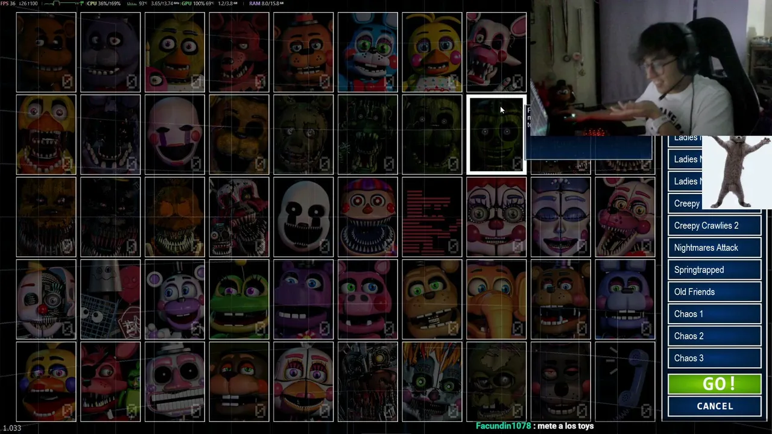772x434 pixels.
Task: Click the Phone Guy telephone tile
Action: coord(625,382)
